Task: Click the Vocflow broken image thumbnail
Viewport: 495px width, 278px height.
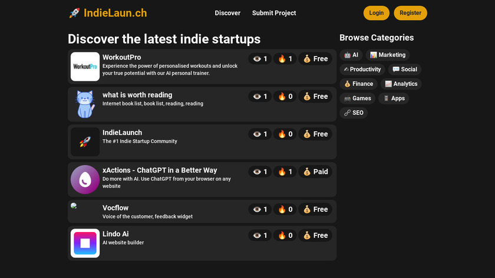Action: click(x=74, y=206)
